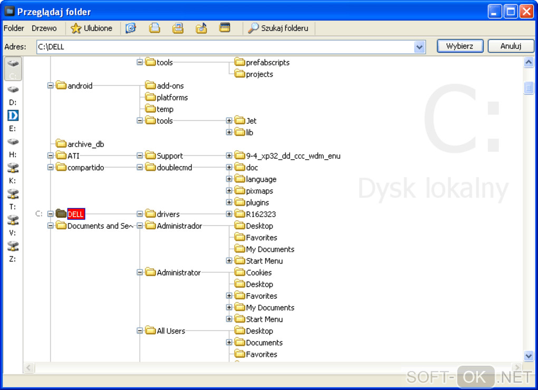The height and width of the screenshot is (390, 538).
Task: Jump to My Pictures shortcut icon
Action: tap(178, 28)
